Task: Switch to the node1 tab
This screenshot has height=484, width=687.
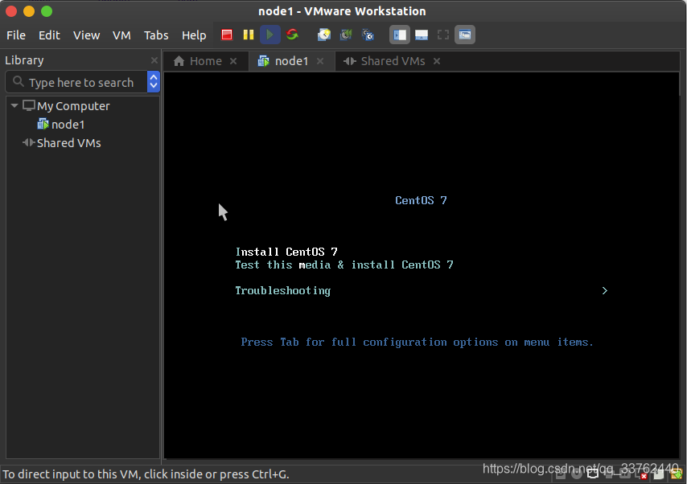Action: click(x=291, y=61)
